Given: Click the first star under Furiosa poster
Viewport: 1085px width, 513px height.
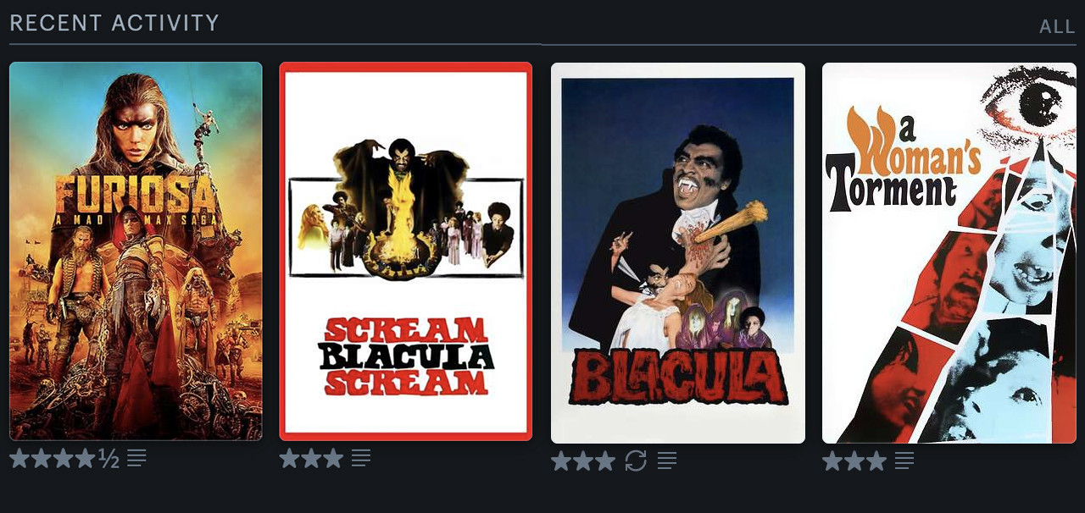Looking at the screenshot, I should (x=19, y=459).
